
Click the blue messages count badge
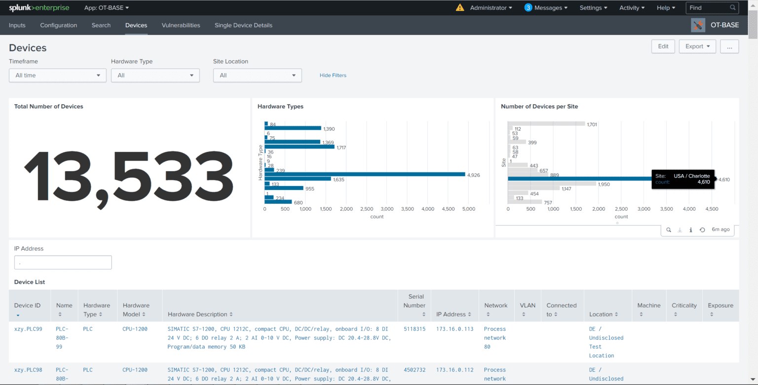528,7
